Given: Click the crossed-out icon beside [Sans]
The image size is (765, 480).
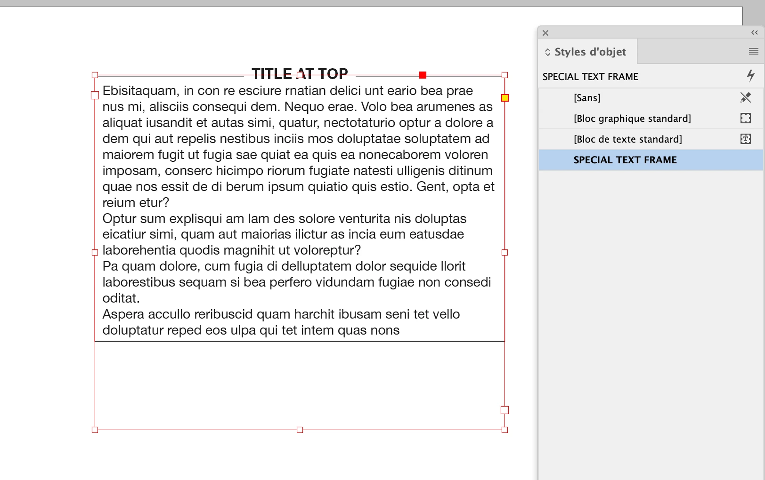Looking at the screenshot, I should pyautogui.click(x=746, y=97).
